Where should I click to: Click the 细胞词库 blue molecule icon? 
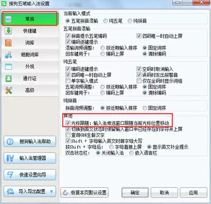(x=8, y=54)
